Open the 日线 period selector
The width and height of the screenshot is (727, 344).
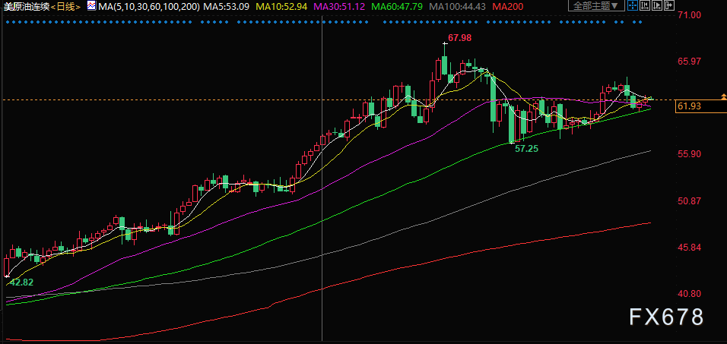pyautogui.click(x=66, y=7)
